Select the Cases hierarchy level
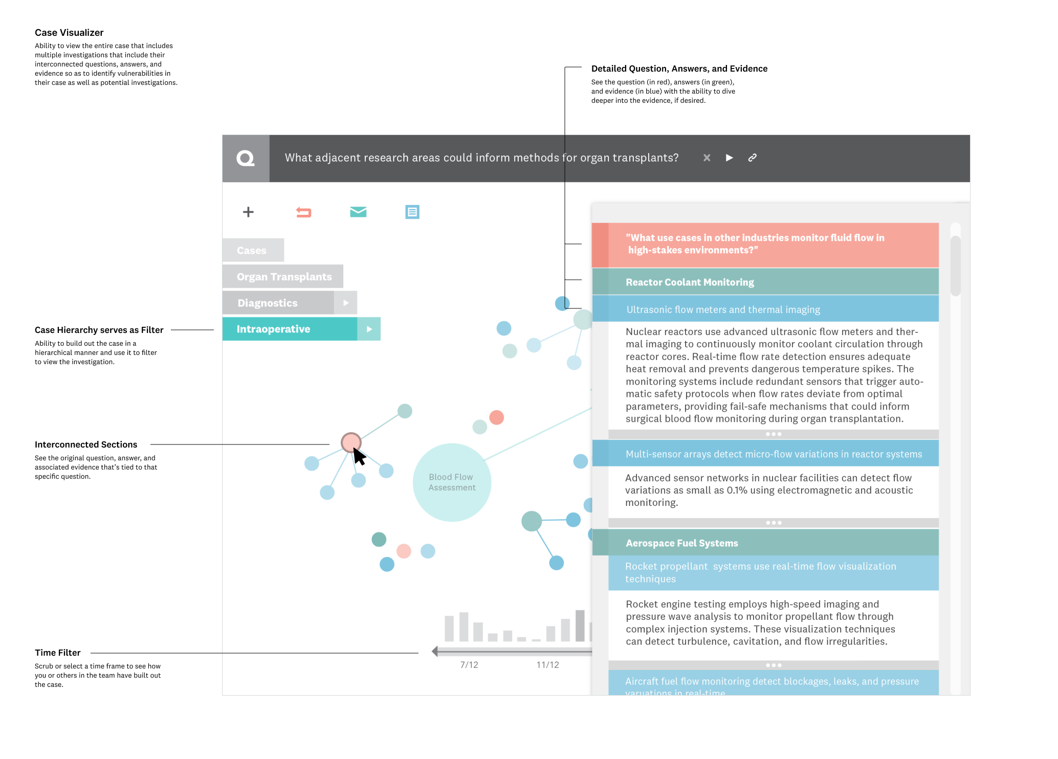The width and height of the screenshot is (1058, 759). coord(253,250)
